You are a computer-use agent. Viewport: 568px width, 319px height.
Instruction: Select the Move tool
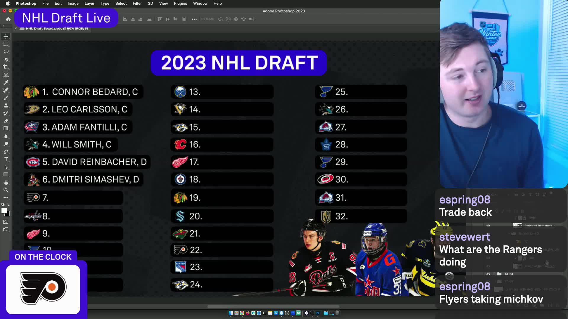[x=6, y=36]
